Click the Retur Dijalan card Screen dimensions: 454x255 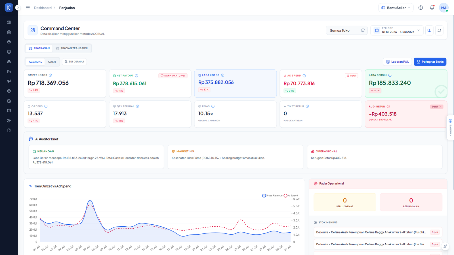coord(411,202)
